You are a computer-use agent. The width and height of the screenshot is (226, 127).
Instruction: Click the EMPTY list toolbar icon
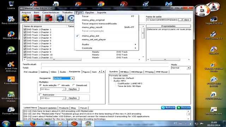point(49,18)
